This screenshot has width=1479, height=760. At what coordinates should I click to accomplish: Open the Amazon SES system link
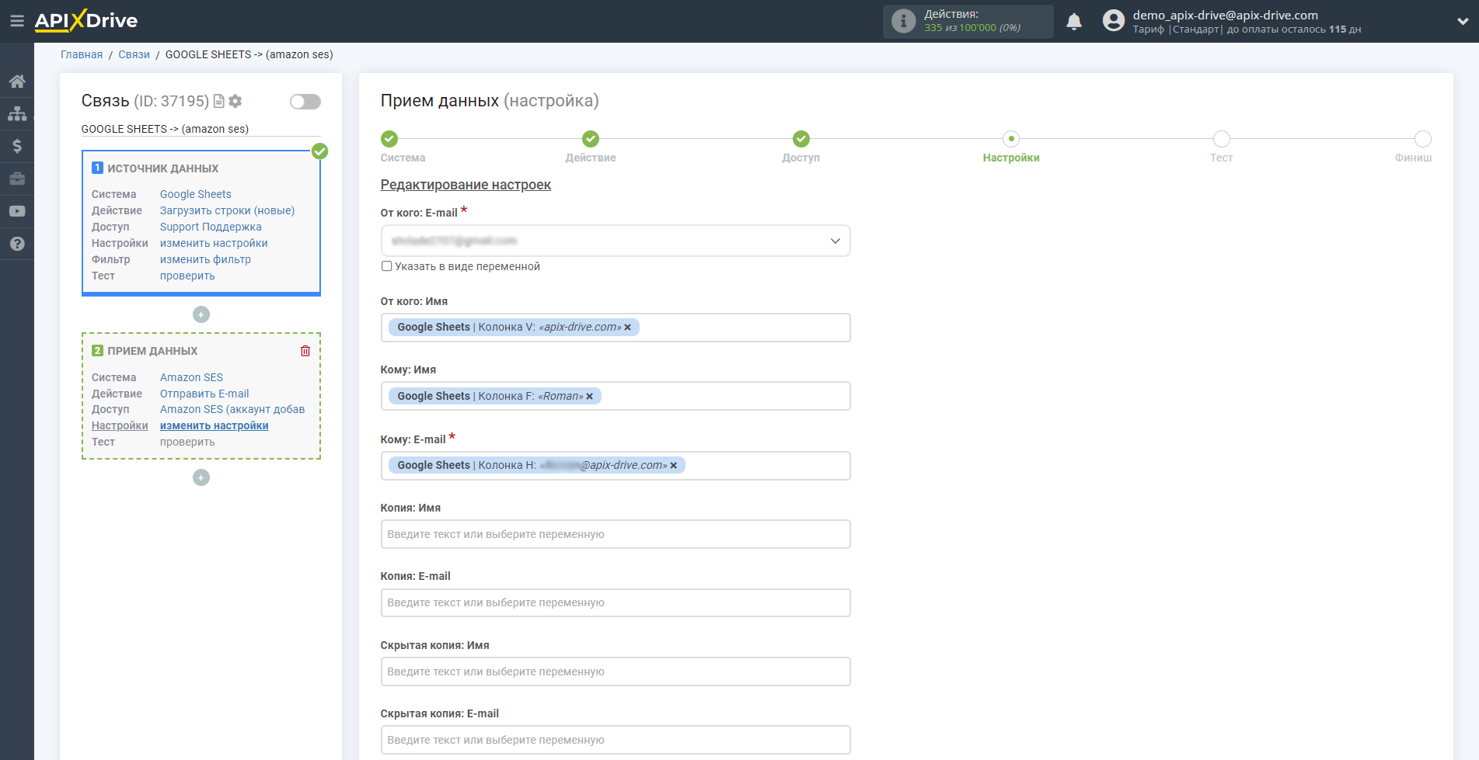click(x=191, y=377)
